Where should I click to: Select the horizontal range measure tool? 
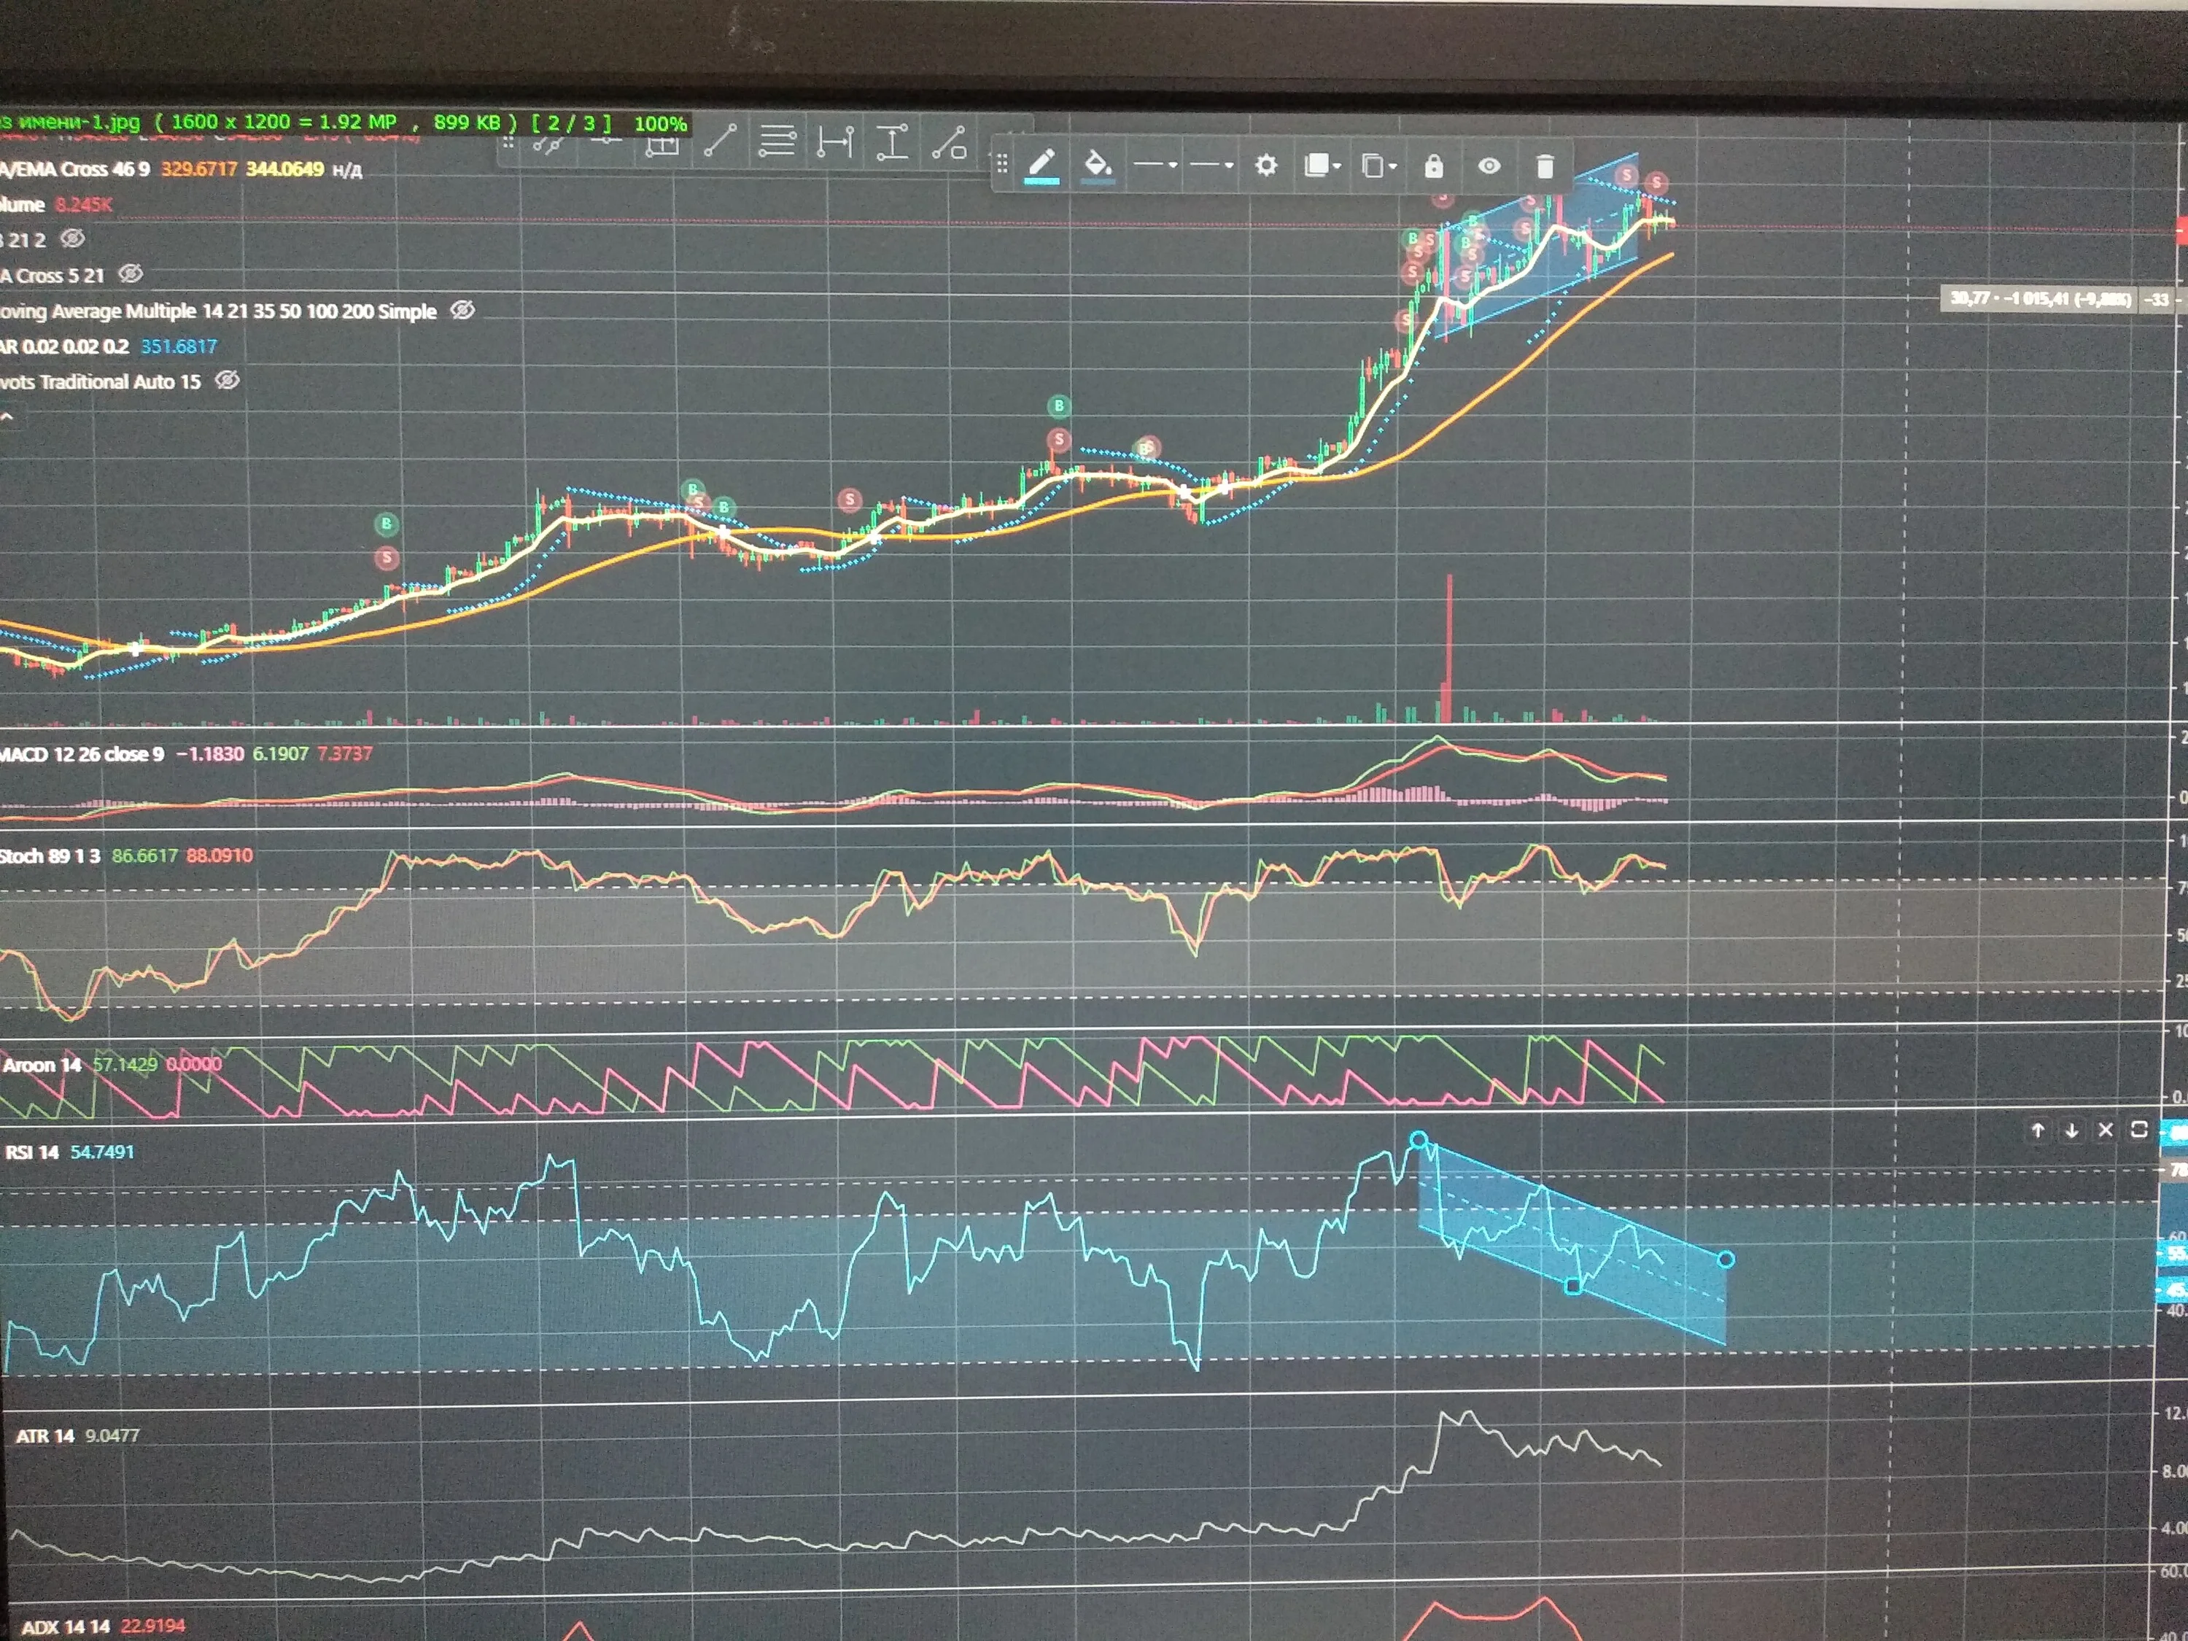pyautogui.click(x=835, y=142)
